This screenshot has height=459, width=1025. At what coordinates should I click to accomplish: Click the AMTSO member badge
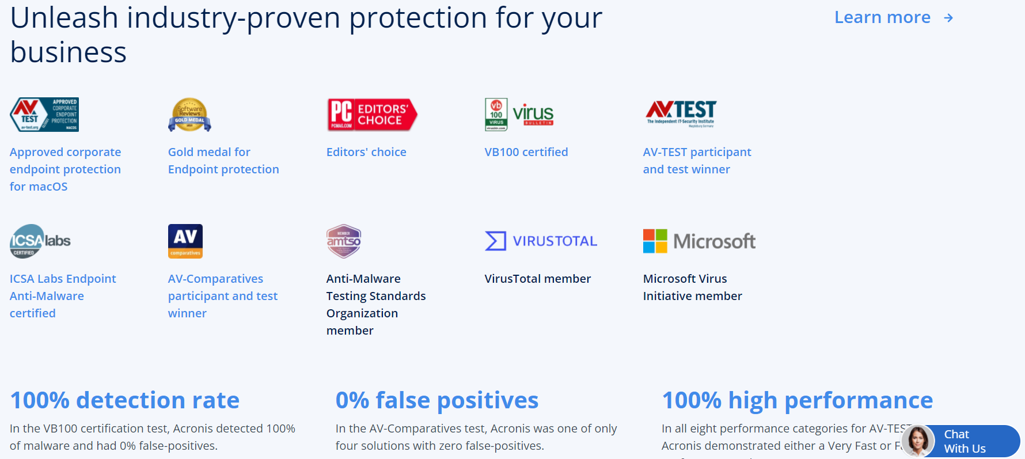(x=344, y=241)
